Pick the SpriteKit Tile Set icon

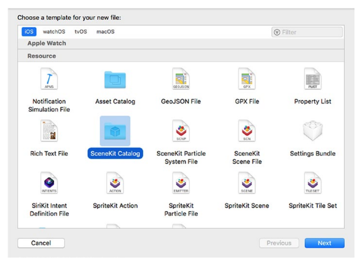point(313,183)
